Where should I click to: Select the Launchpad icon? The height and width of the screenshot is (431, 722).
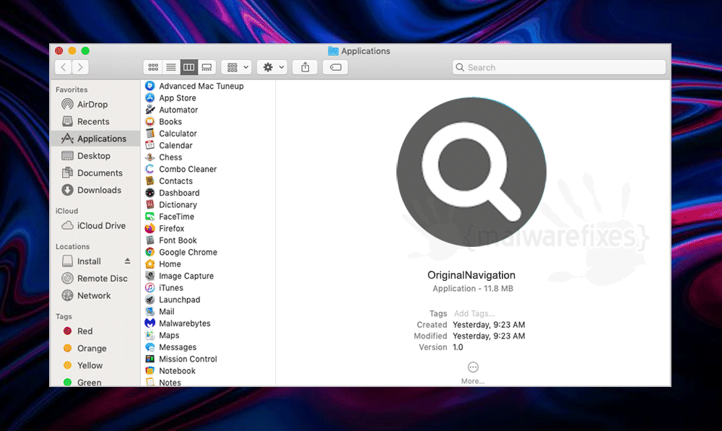[x=149, y=300]
